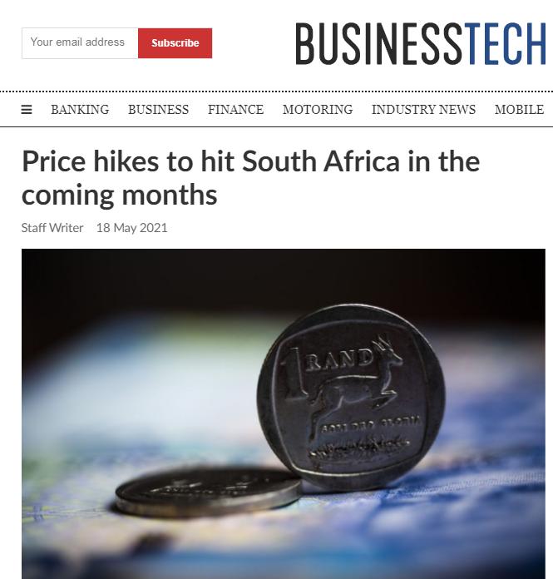This screenshot has width=553, height=579.
Task: Open the hamburger navigation menu
Action: point(27,110)
